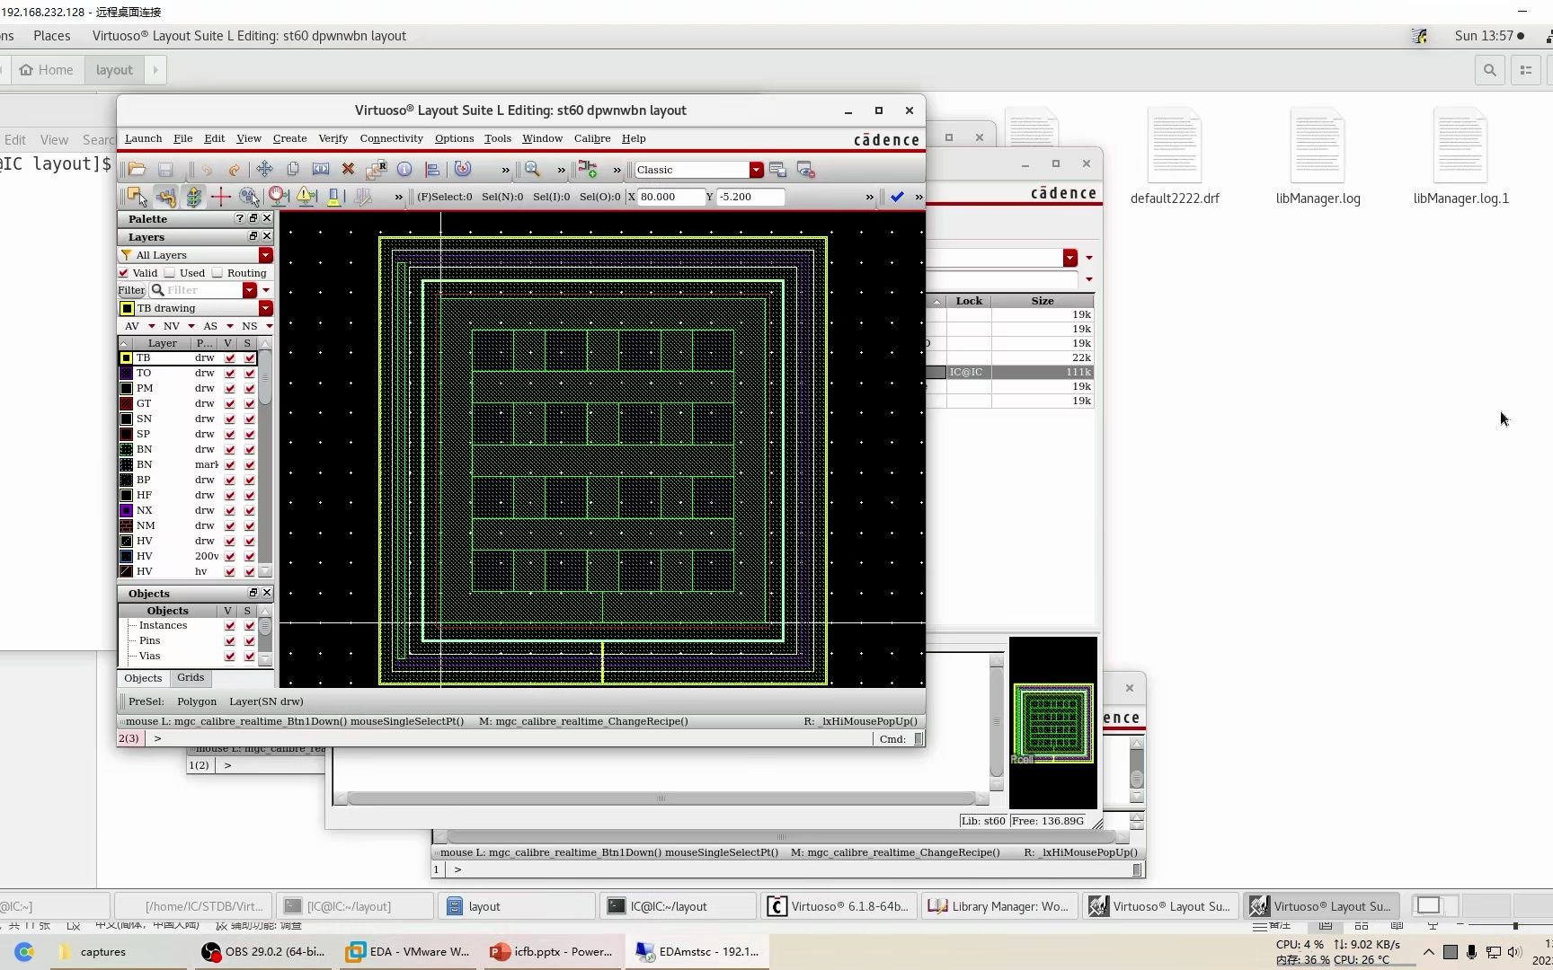Open the layer Filter field dropdown arrow

(x=250, y=290)
